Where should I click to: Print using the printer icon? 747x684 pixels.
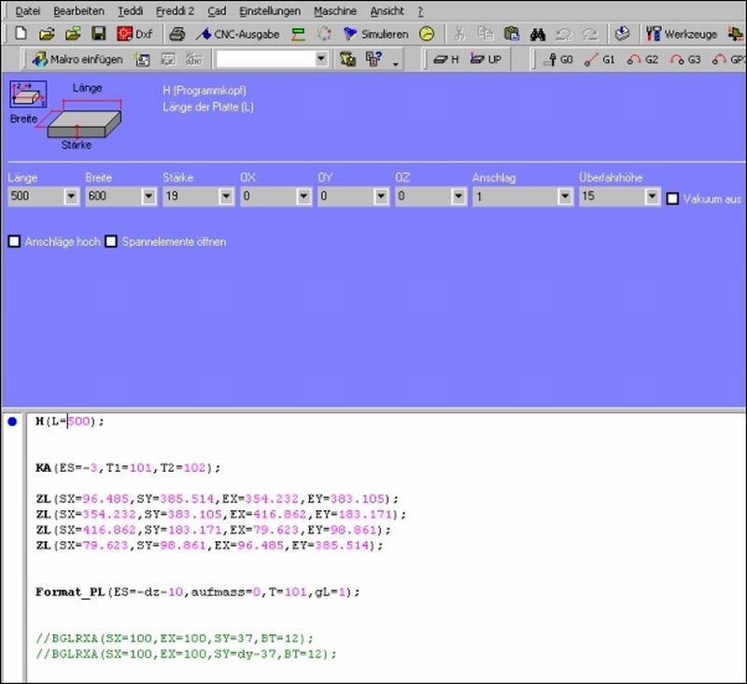[x=177, y=34]
